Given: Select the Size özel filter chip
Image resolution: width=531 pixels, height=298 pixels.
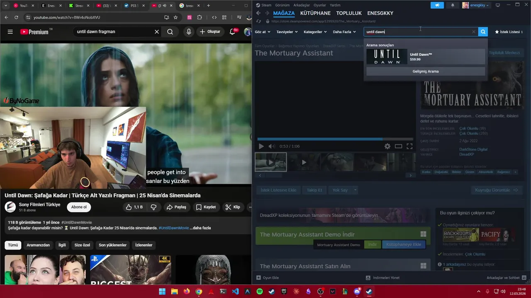Looking at the screenshot, I should point(82,245).
